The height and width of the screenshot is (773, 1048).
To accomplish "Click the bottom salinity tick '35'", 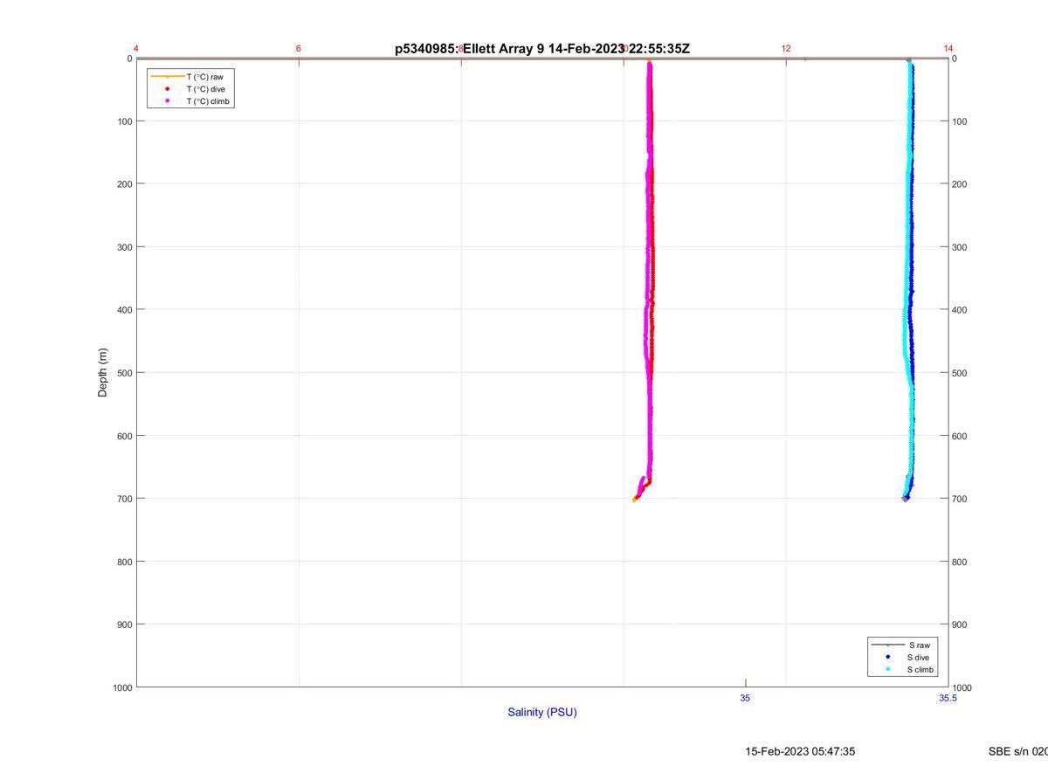I will click(x=745, y=698).
